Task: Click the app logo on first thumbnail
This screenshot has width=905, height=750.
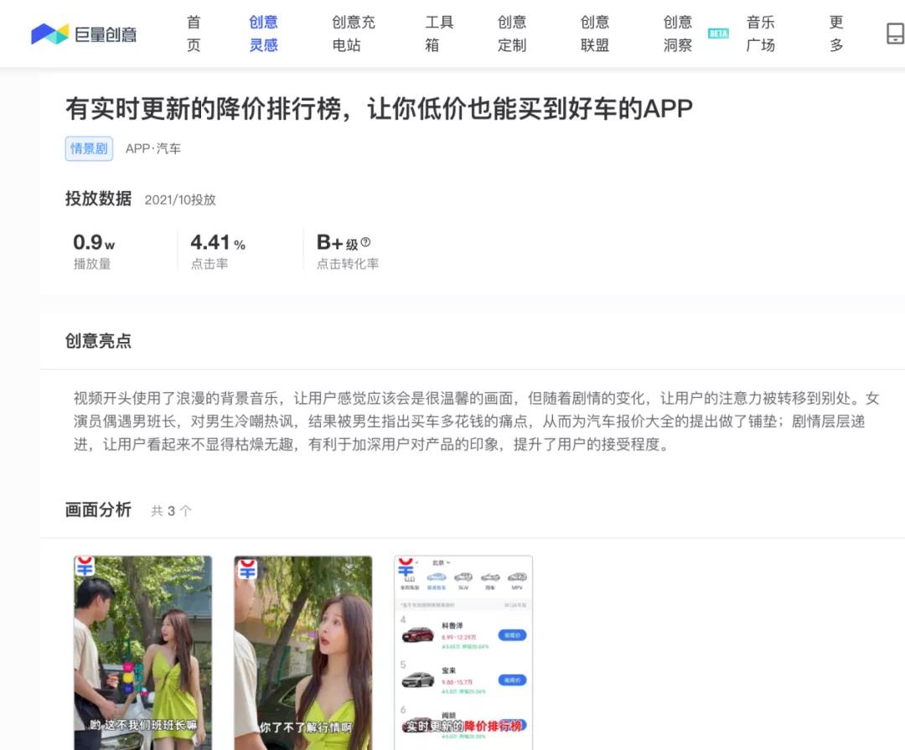Action: pyautogui.click(x=85, y=567)
